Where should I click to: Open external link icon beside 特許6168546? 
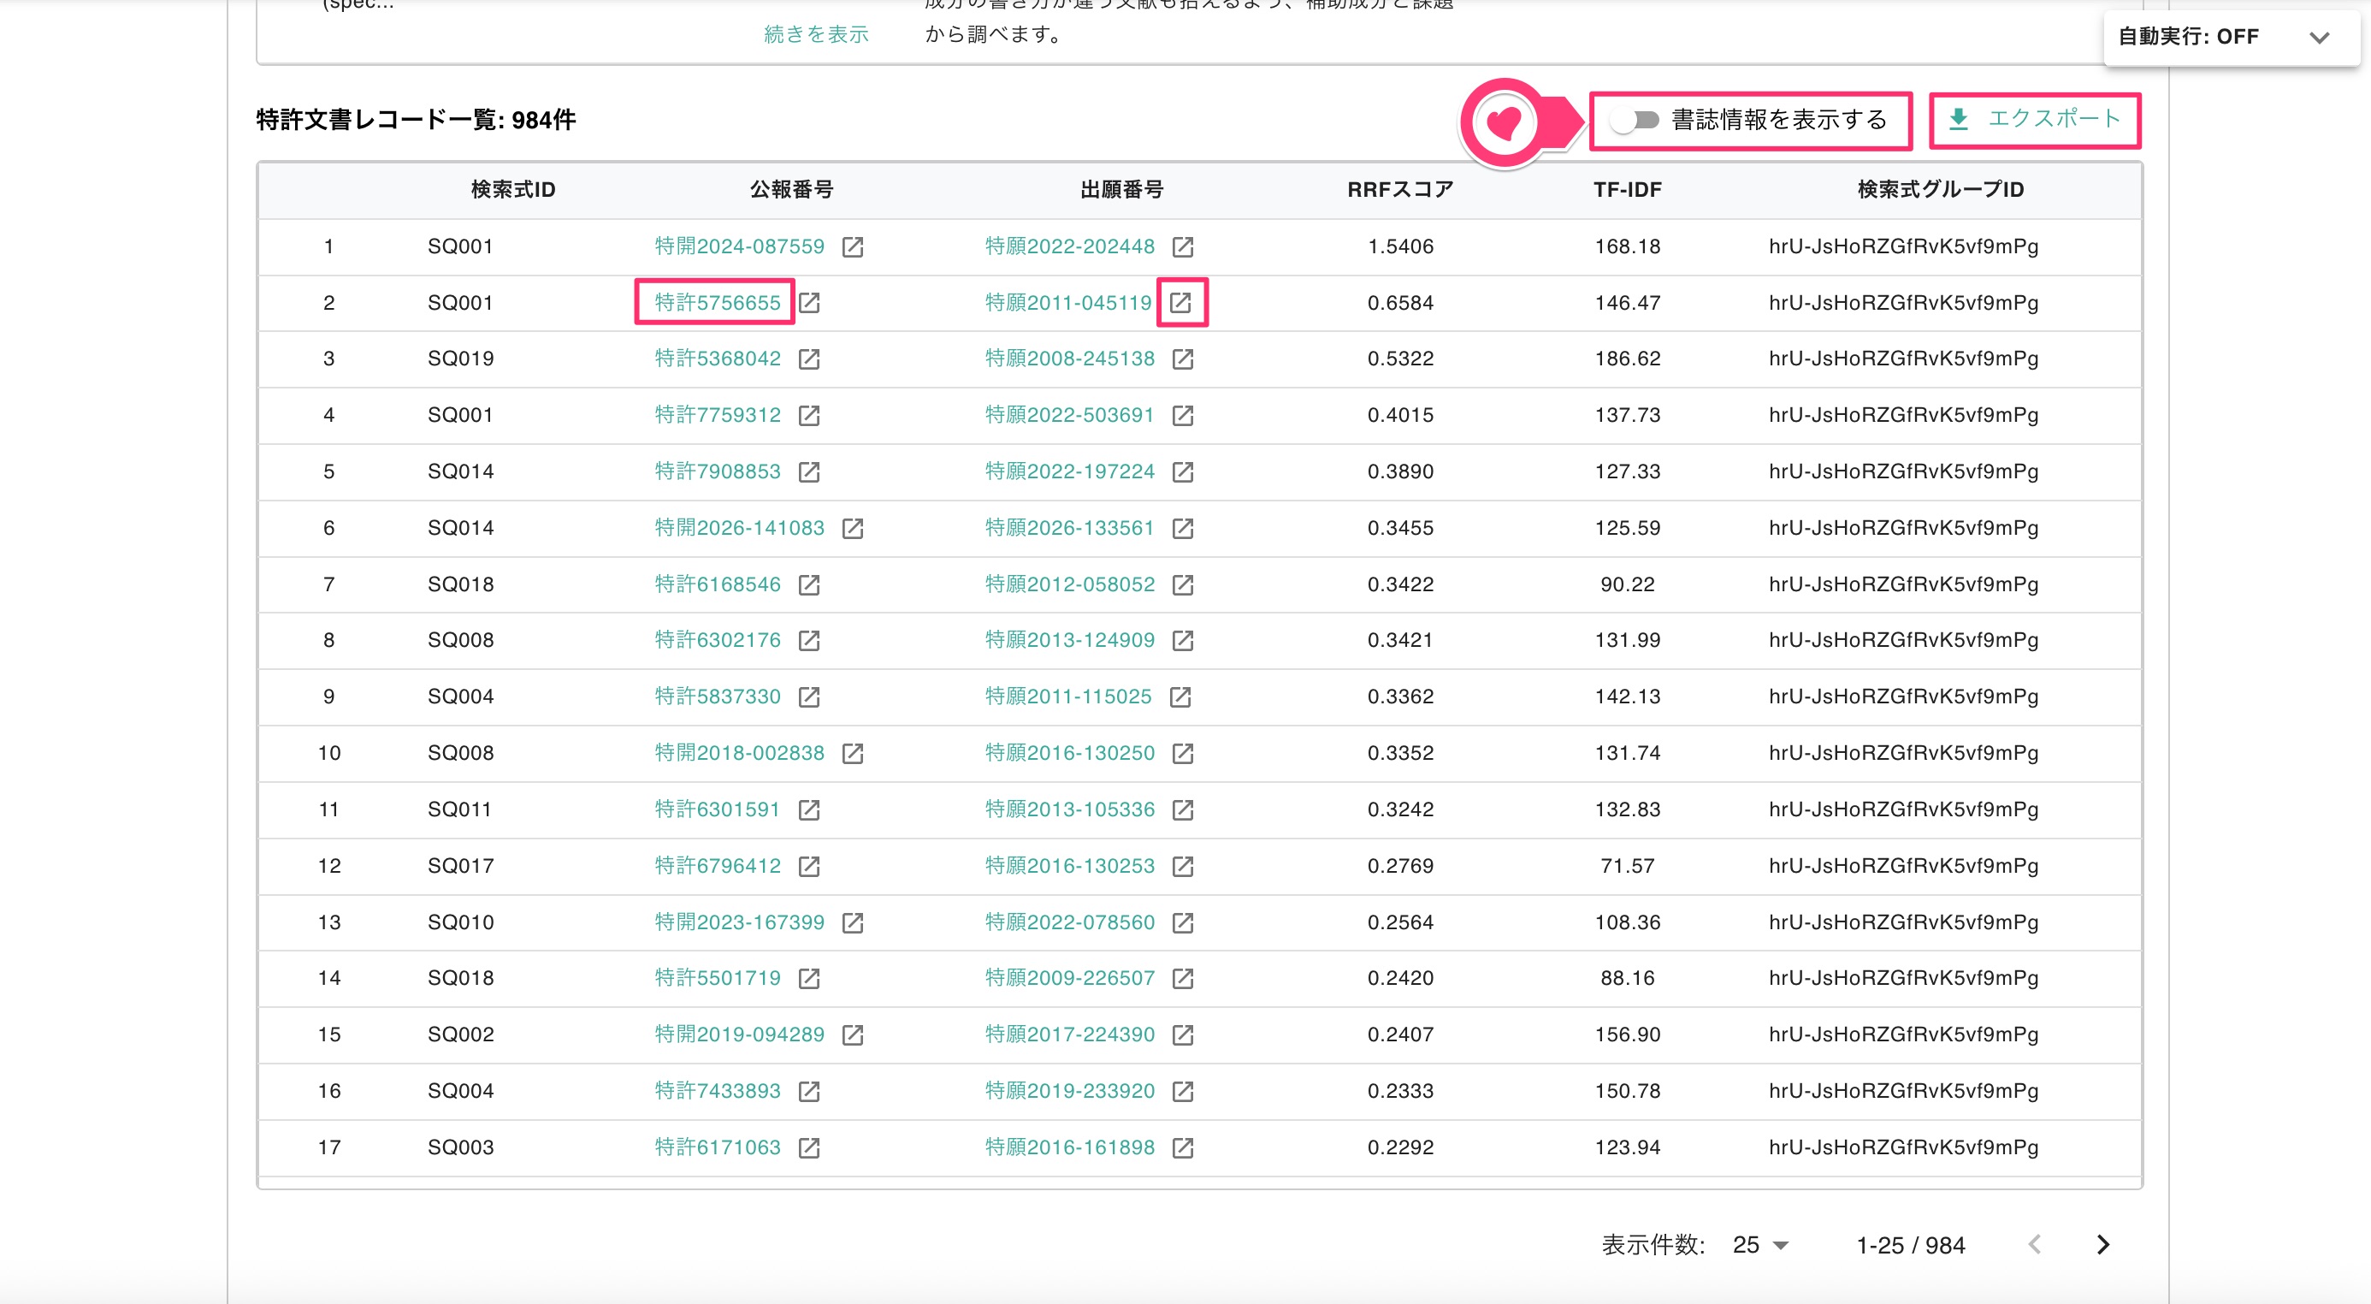point(809,584)
